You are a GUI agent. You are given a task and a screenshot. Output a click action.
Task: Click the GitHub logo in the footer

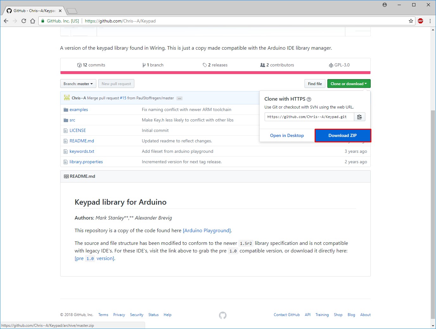coord(223,315)
